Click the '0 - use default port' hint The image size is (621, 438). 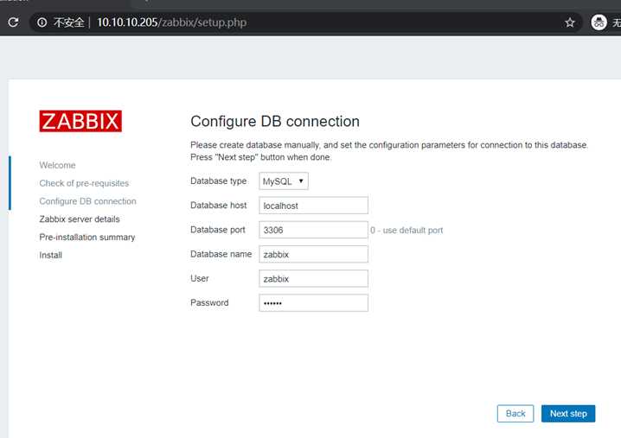[407, 231]
